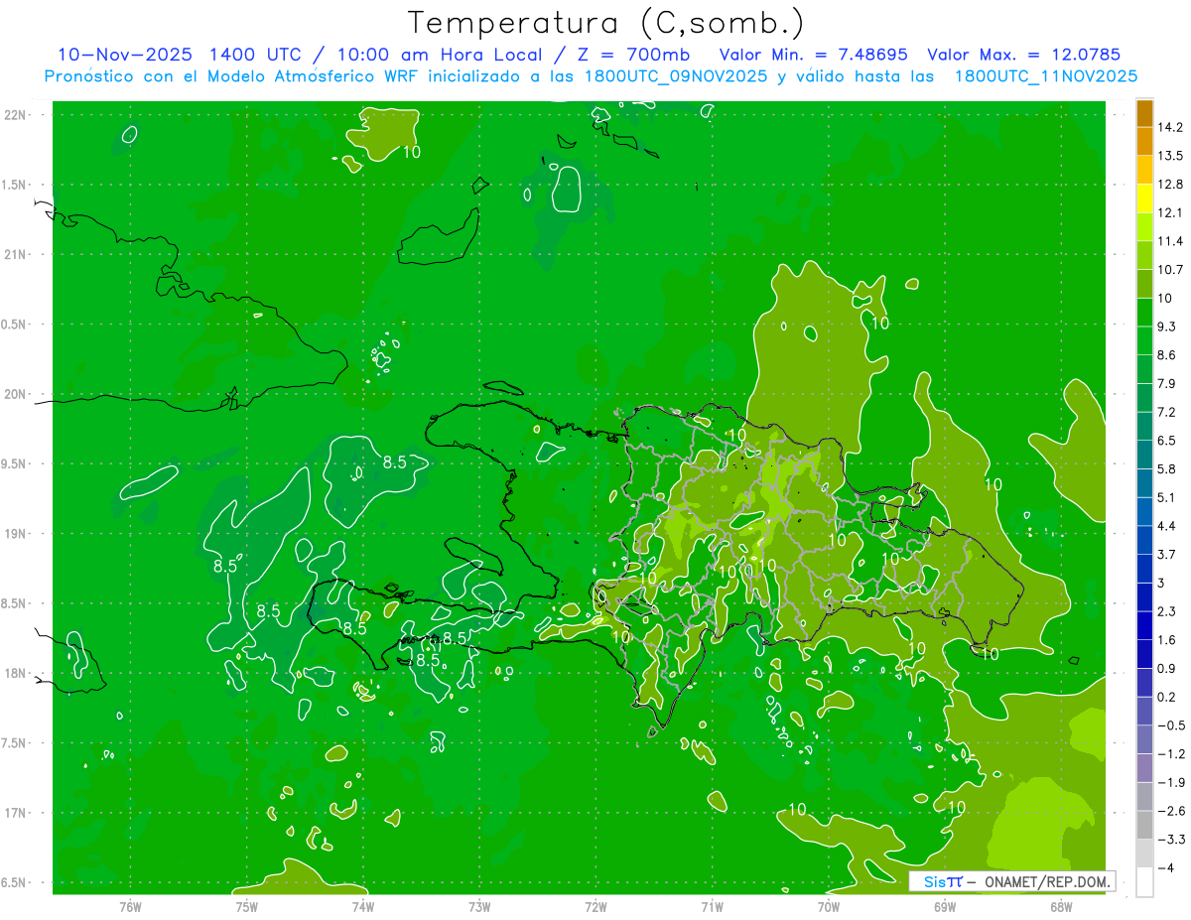The height and width of the screenshot is (920, 1191).
Task: Click the 'Temperatura (C,somb.)' title
Action: point(606,23)
